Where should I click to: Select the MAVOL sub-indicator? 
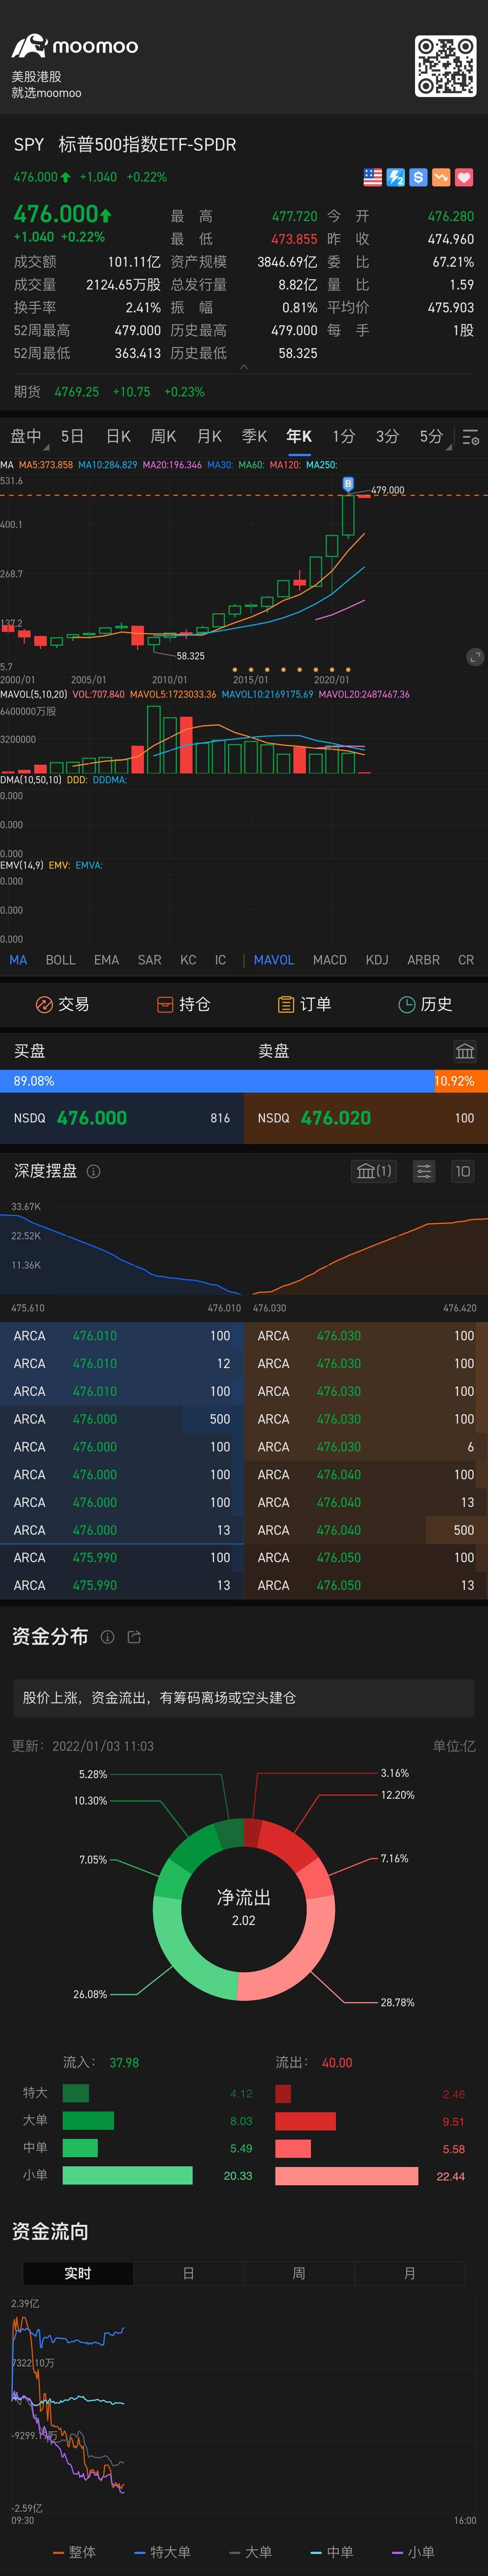pyautogui.click(x=274, y=959)
